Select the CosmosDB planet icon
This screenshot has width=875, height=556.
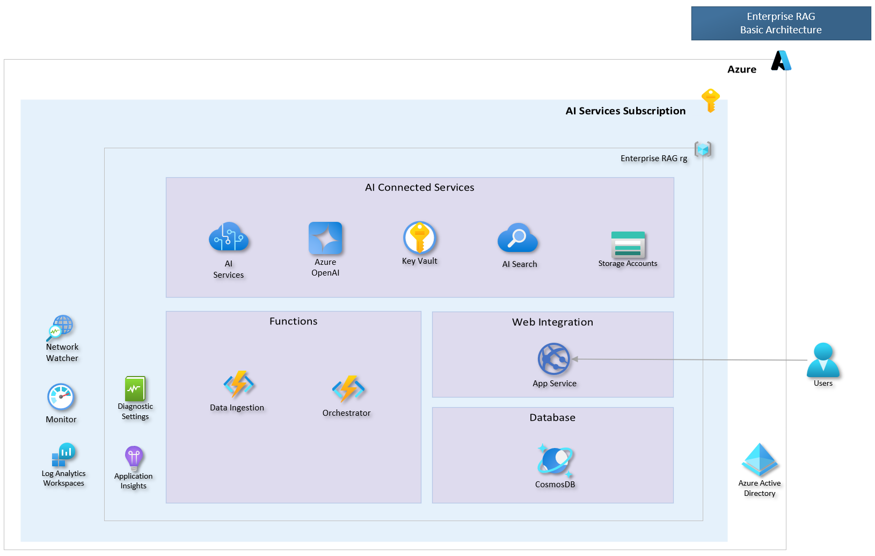(556, 460)
